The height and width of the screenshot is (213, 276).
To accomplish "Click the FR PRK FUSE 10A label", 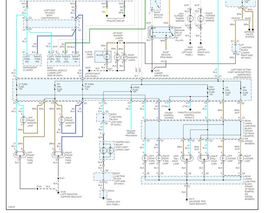I will 59,88.
